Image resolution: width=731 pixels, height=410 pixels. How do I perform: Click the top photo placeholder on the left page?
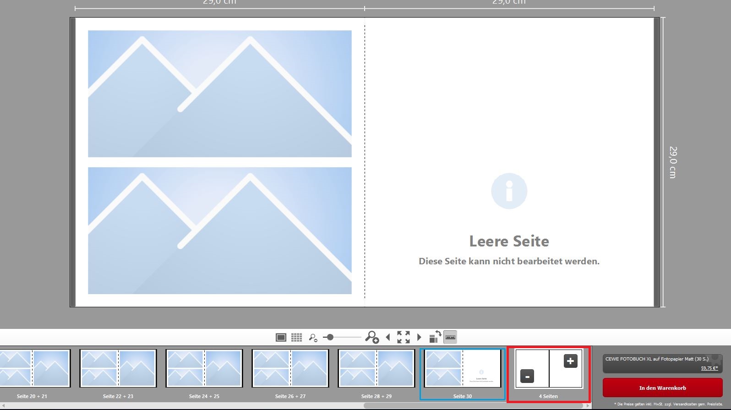point(220,94)
